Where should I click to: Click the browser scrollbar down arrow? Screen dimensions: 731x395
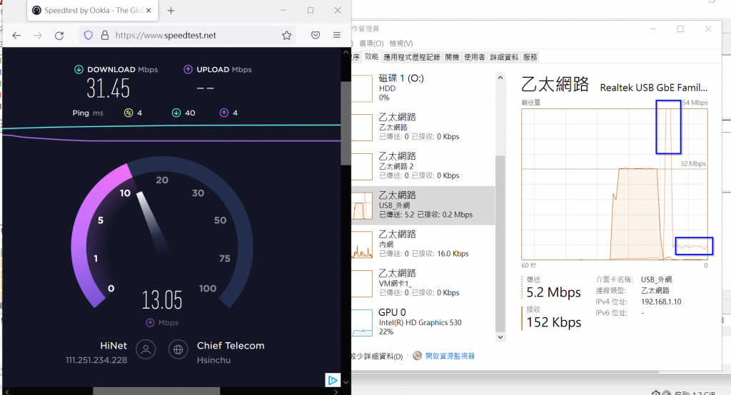(346, 382)
